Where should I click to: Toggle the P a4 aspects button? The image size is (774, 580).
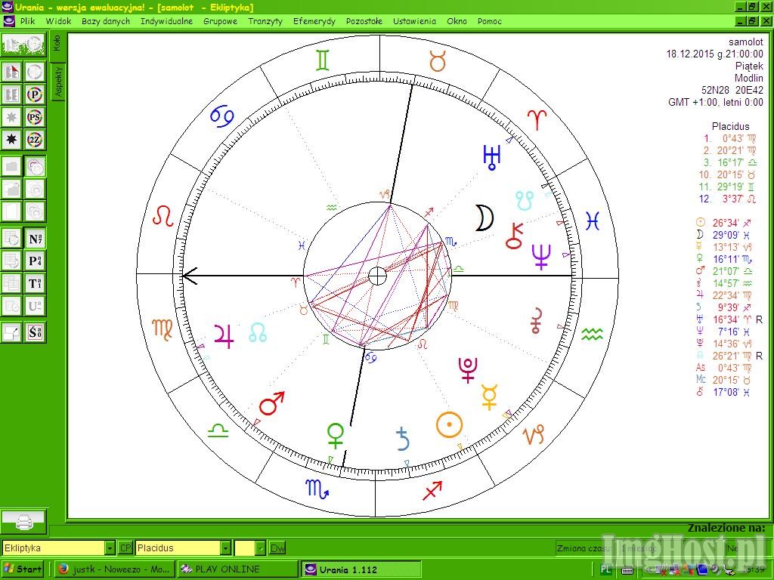tap(35, 261)
